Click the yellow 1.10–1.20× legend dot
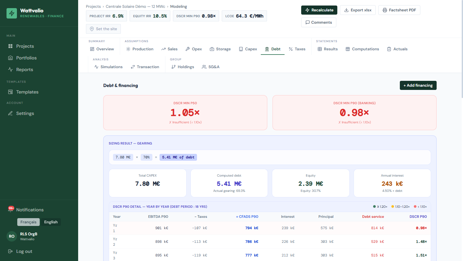The height and width of the screenshot is (261, 463). [x=393, y=206]
